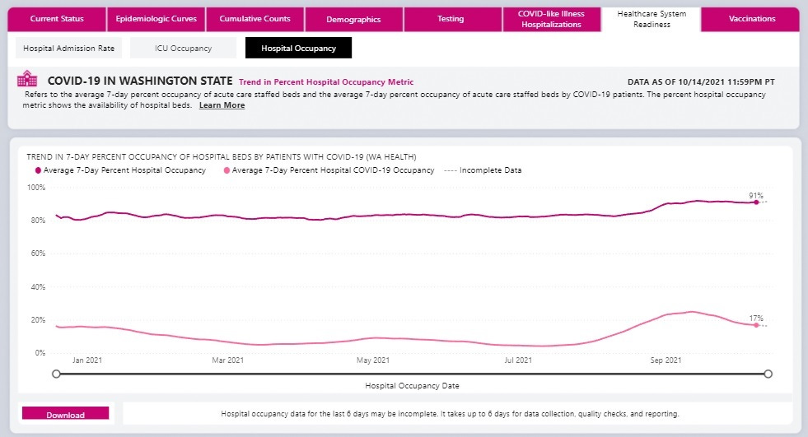Open the Current Status tab
Screen dimensions: 808x437
tap(57, 19)
